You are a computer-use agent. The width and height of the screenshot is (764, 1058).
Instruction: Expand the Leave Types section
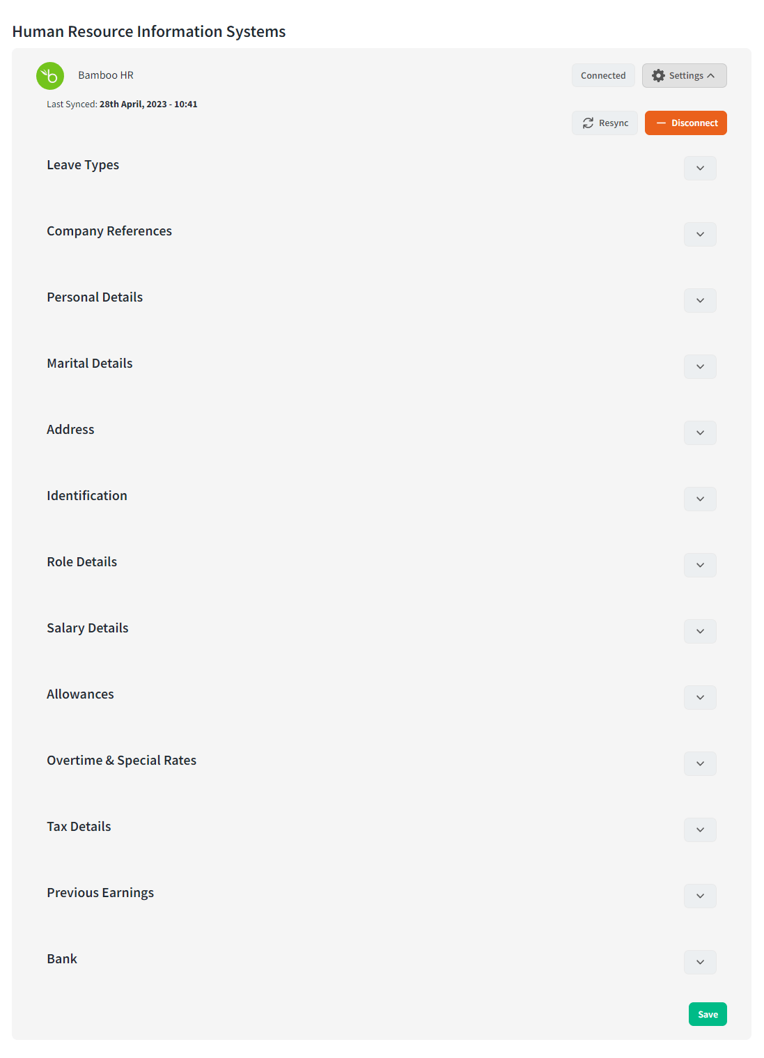click(699, 168)
